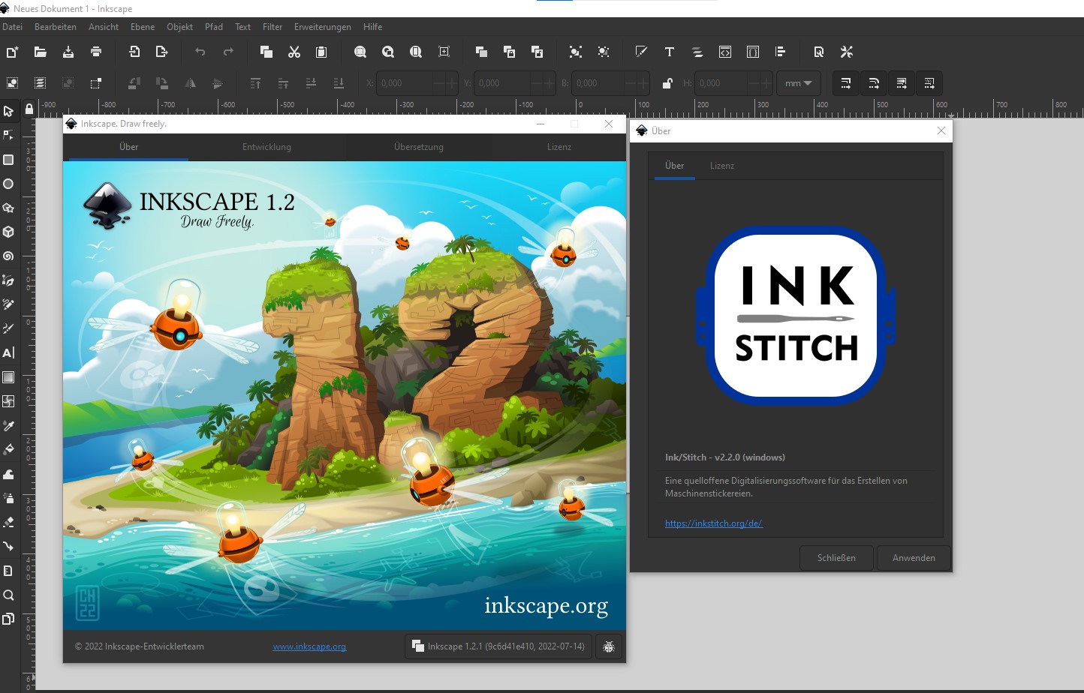Screen dimensions: 1084x693
Task: Activate the Text tool
Action: coord(9,352)
